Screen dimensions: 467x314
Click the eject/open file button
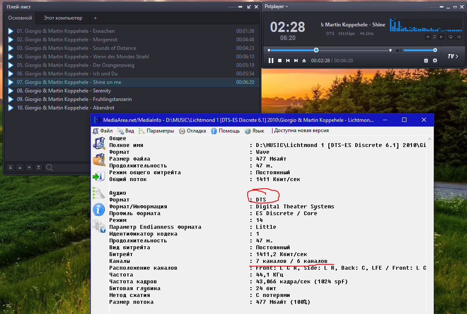[x=304, y=60]
